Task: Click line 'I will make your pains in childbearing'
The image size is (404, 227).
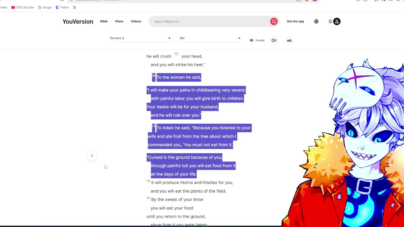Action: (196, 90)
